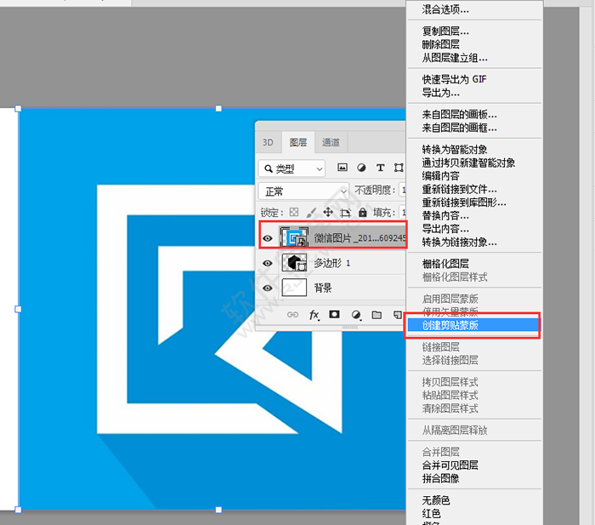Select 混合选项... in context menu

[x=445, y=9]
